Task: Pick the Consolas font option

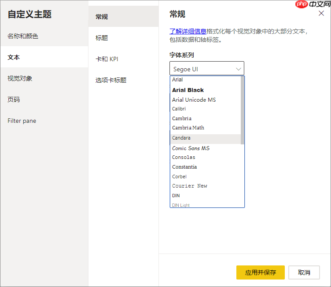Action: coord(206,157)
